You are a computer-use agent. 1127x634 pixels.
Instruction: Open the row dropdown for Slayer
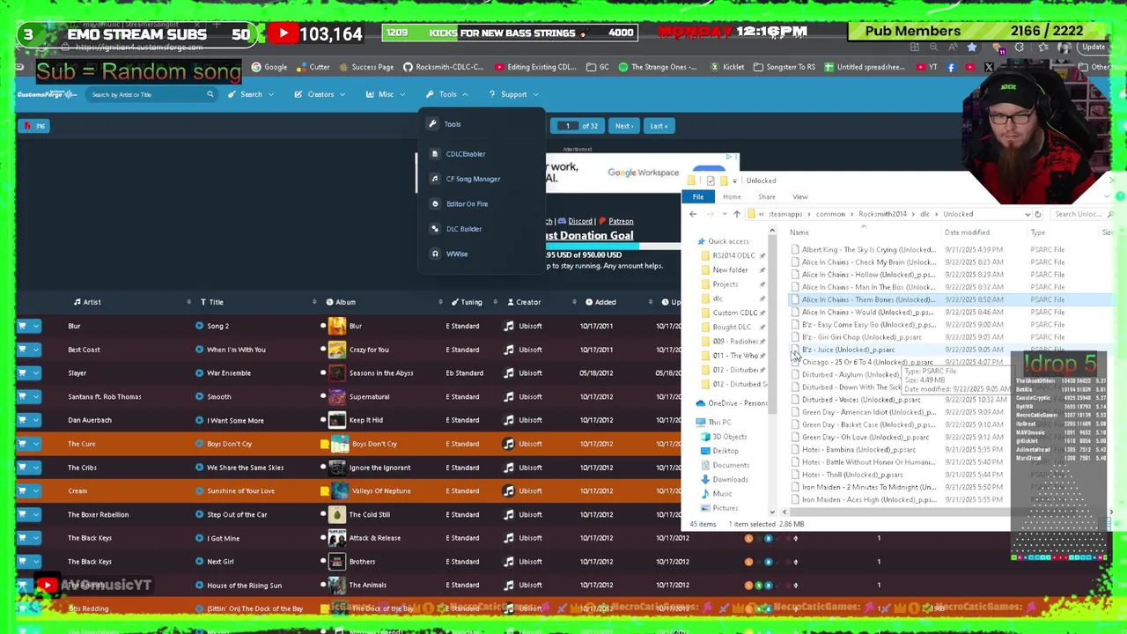coord(36,373)
